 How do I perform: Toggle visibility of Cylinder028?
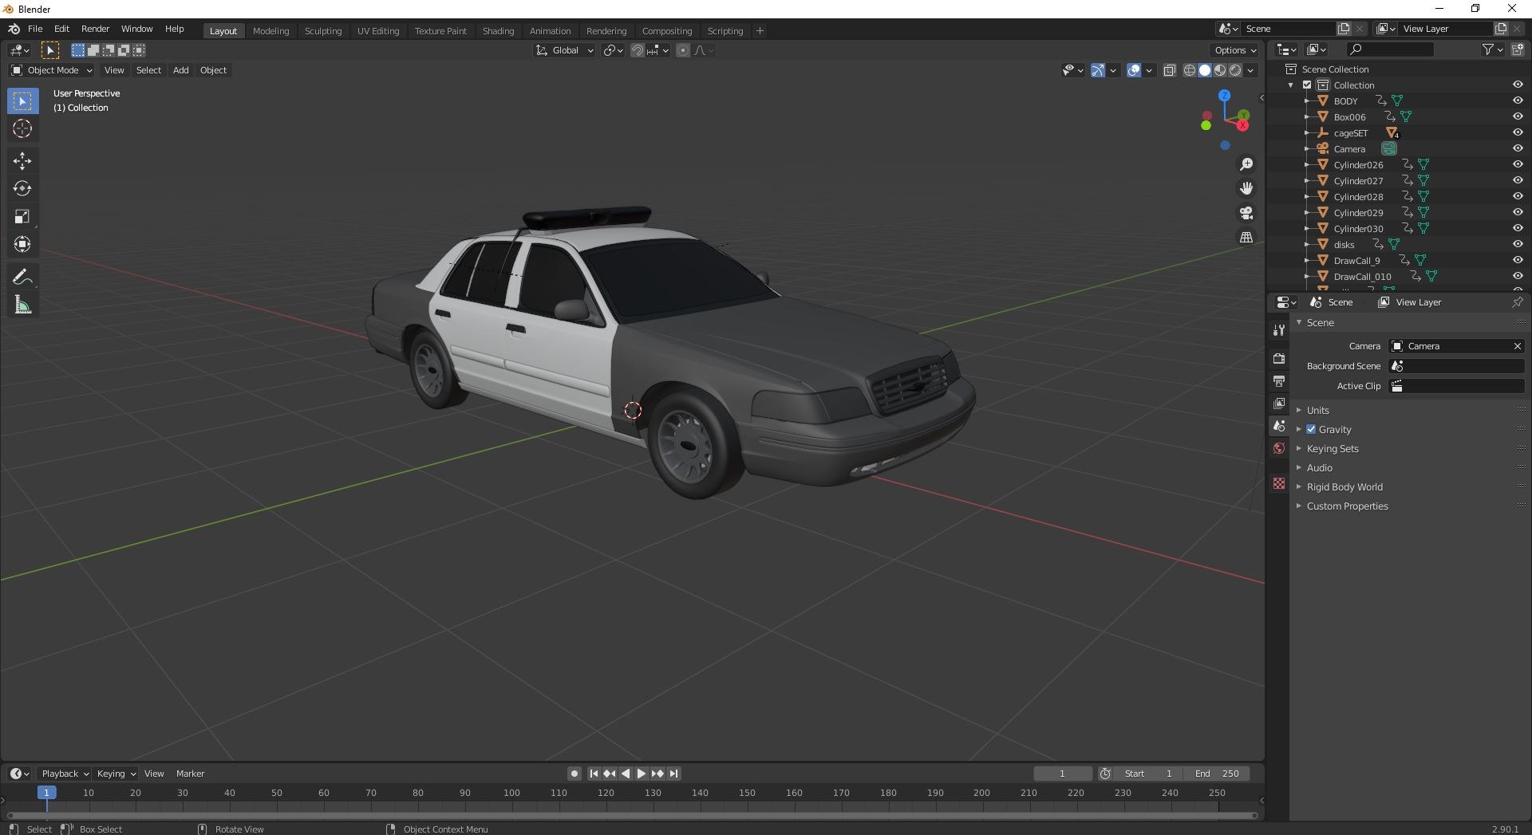[1518, 196]
